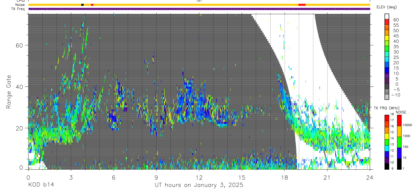Viewport: 416px width, 192px height.
Task: Click the black noise marker before 4 UT
Action: [x=82, y=5]
